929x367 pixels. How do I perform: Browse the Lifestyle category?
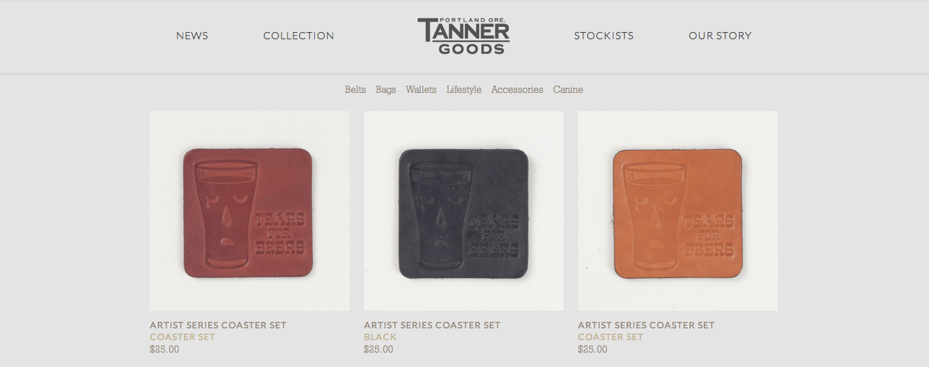[464, 90]
